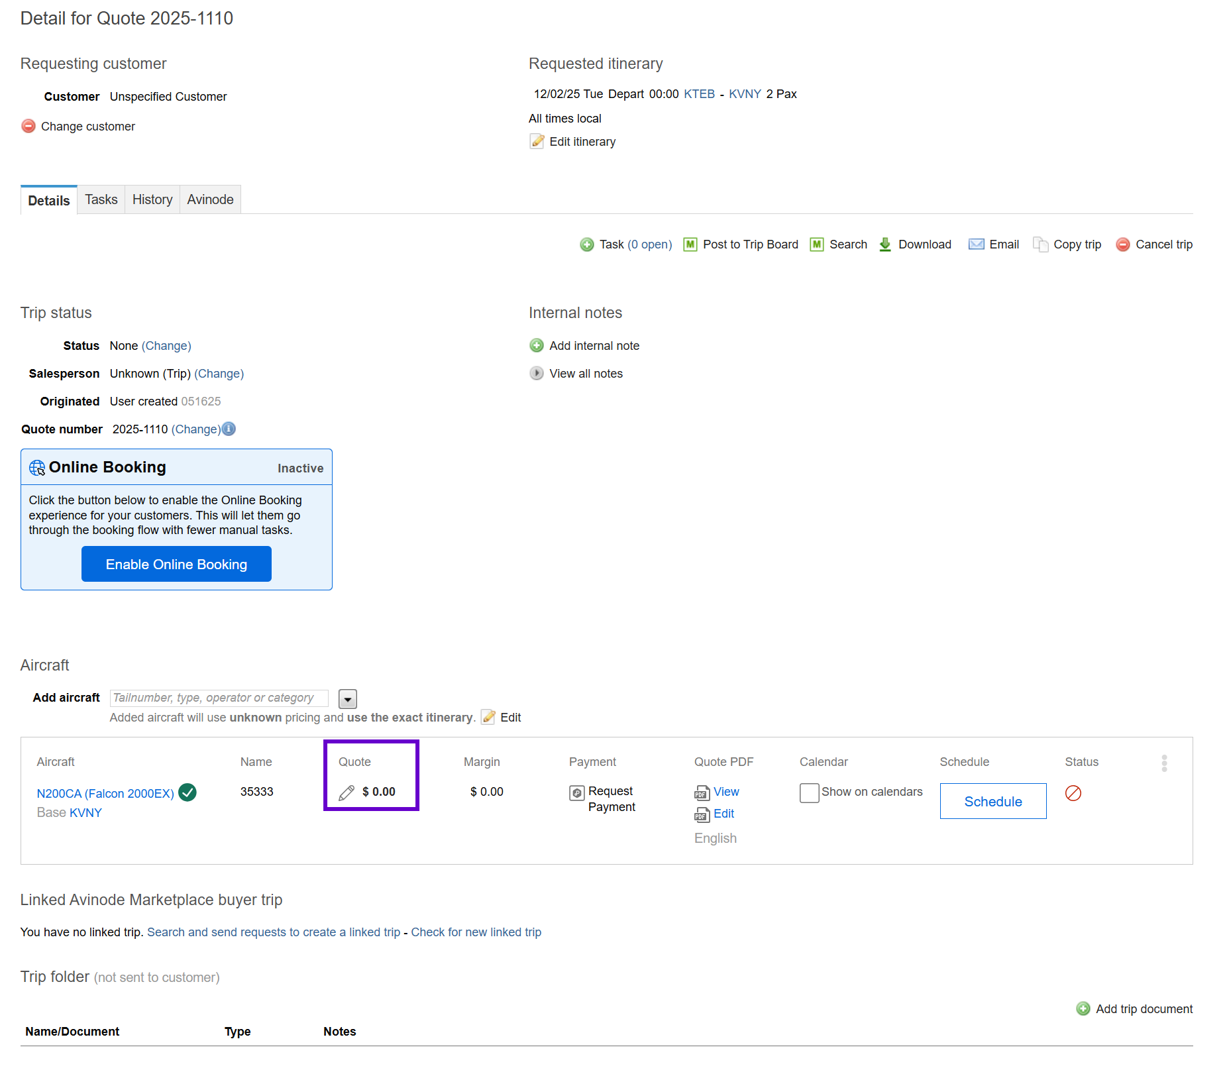Click the Email envelope icon
The image size is (1229, 1084).
[976, 244]
